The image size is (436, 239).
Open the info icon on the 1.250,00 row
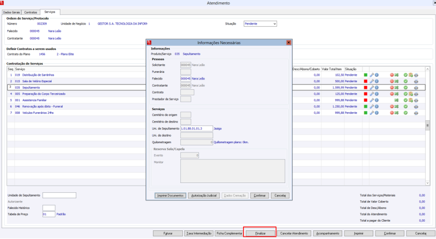(x=377, y=107)
